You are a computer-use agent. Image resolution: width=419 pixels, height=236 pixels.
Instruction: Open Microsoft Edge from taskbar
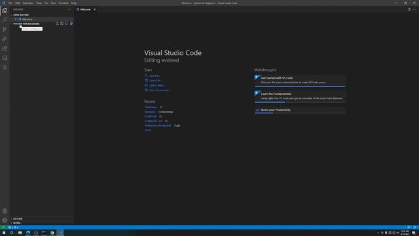click(28, 233)
